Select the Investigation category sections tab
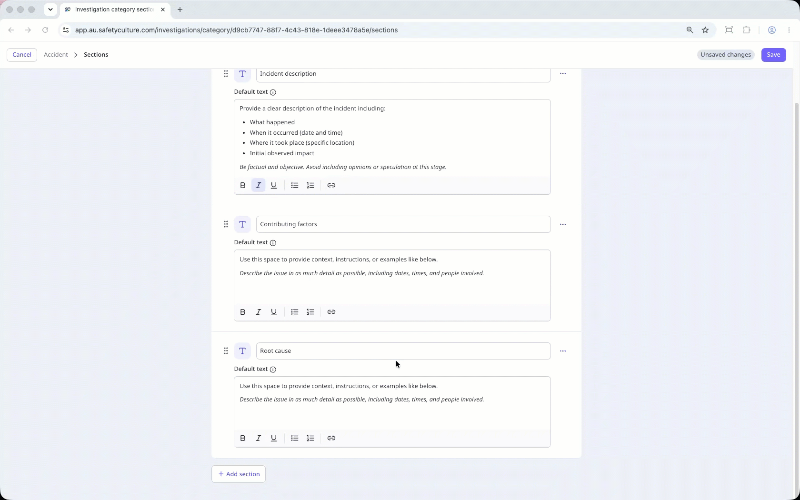Image resolution: width=800 pixels, height=500 pixels. (114, 10)
